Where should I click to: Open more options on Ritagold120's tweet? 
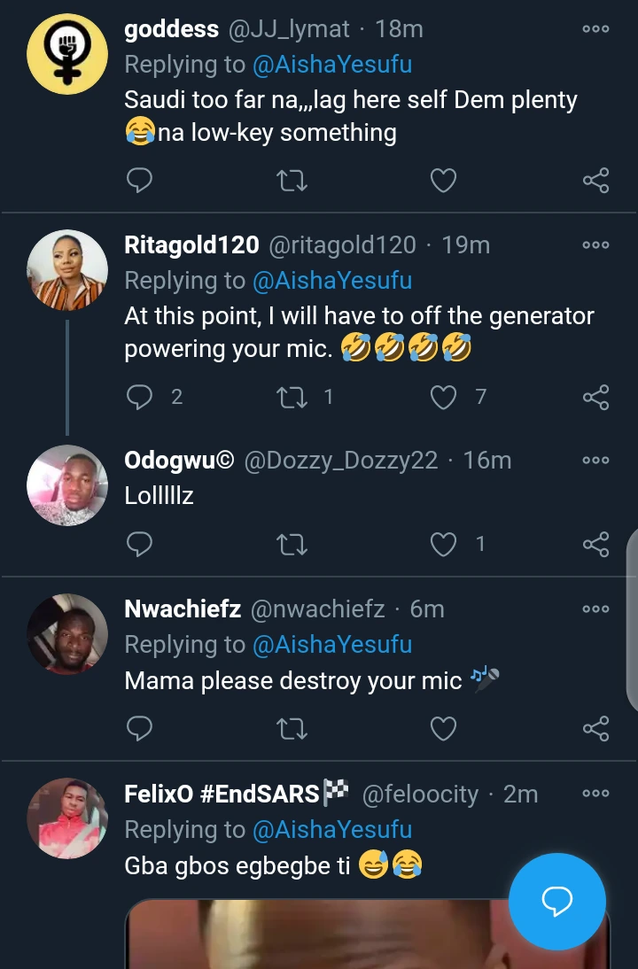(595, 245)
